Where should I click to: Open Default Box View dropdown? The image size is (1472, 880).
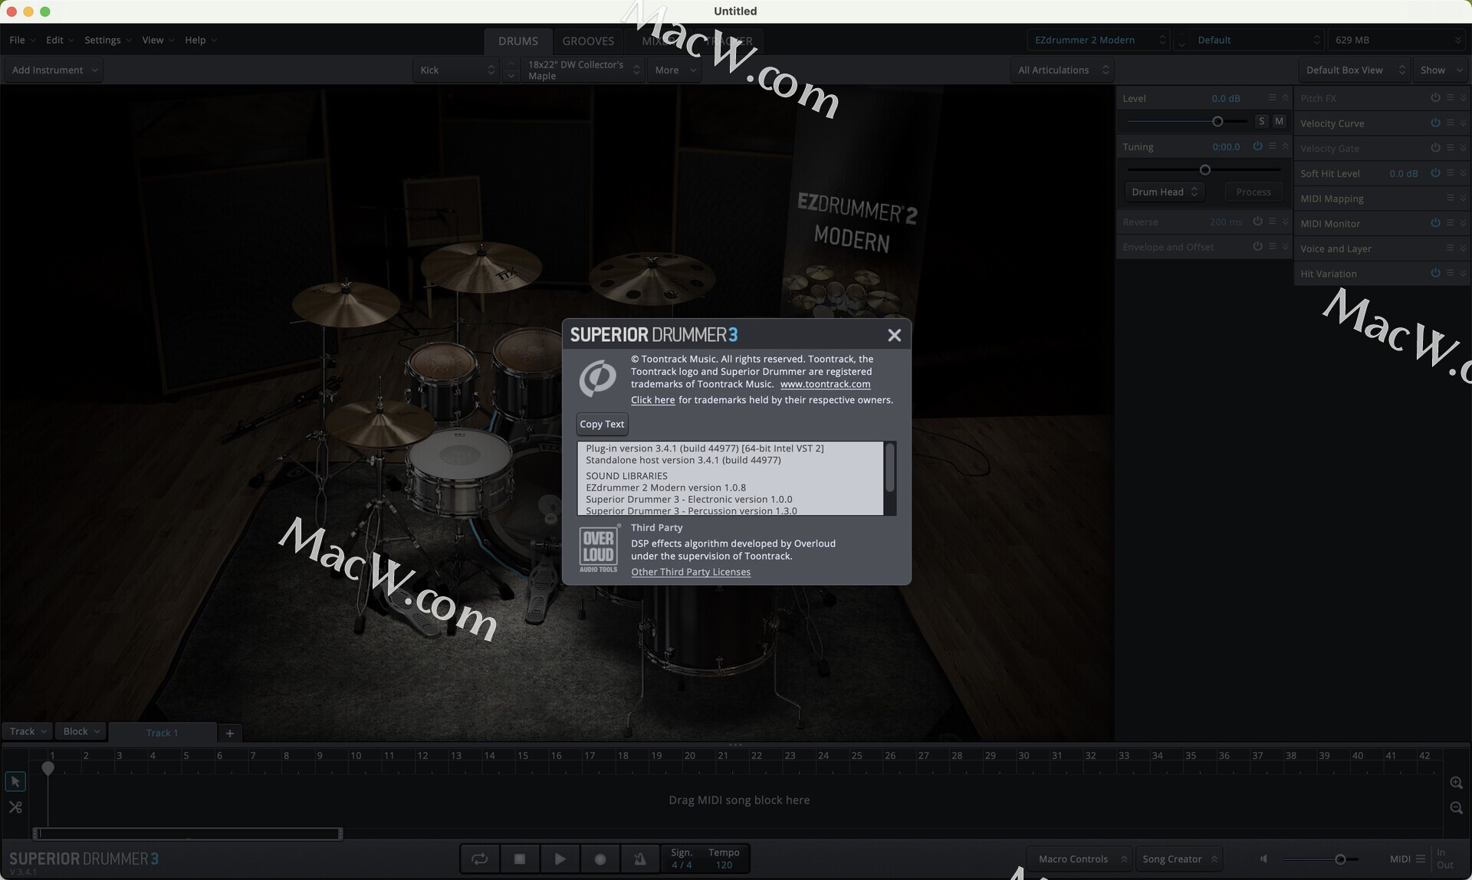[x=1354, y=70]
